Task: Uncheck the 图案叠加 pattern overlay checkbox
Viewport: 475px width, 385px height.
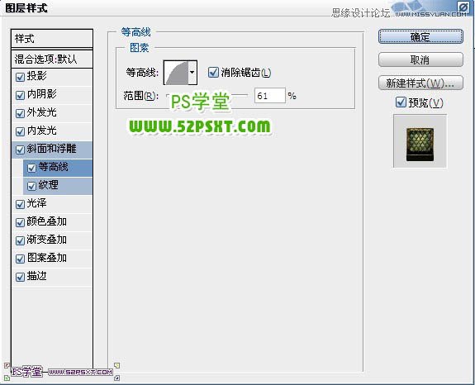Action: (x=20, y=259)
